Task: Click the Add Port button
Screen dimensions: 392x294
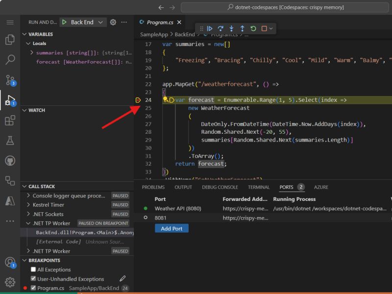Action: (171, 229)
